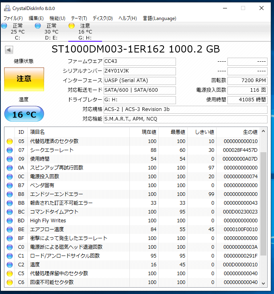Click the serial number field Z4Y01VJK
The image size is (274, 294).
click(x=140, y=71)
